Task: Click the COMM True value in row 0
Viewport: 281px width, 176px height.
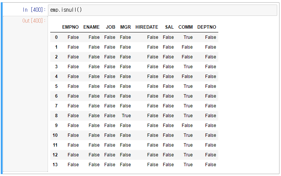Action: 188,37
